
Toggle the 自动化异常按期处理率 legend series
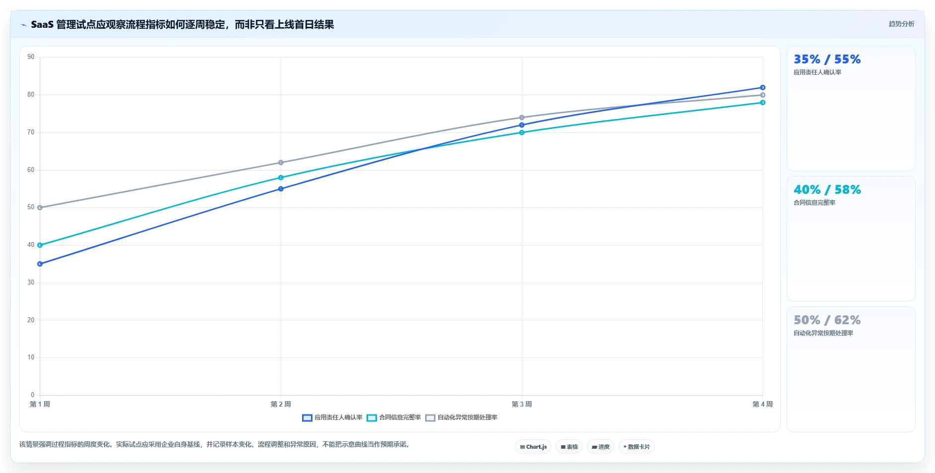point(461,417)
